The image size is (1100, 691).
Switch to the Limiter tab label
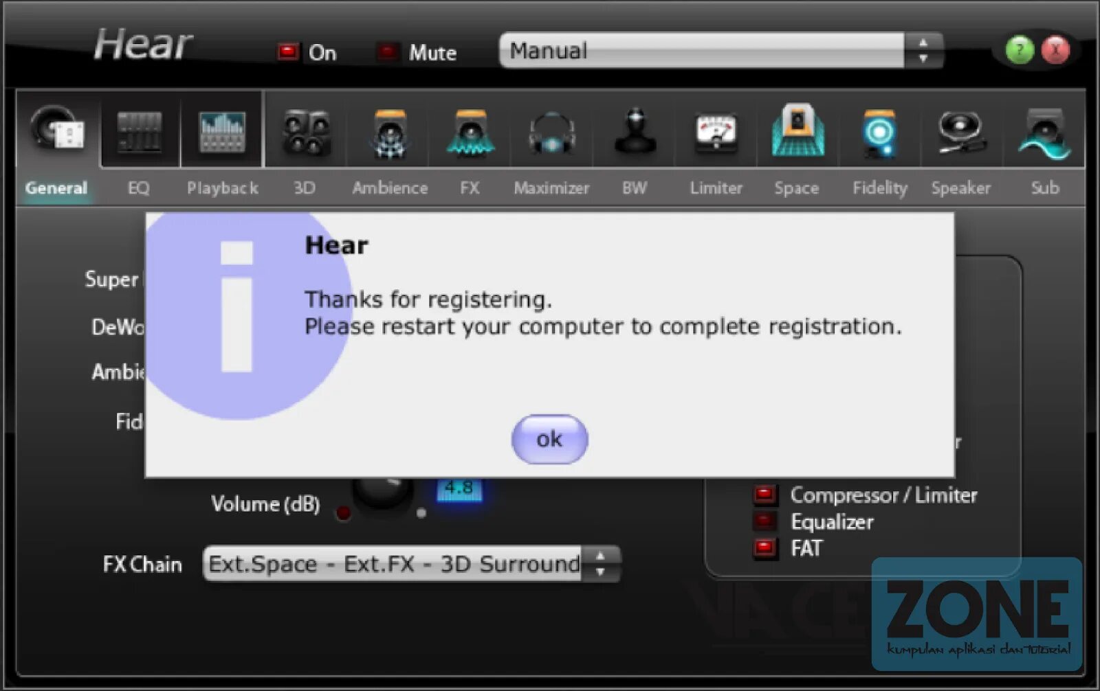point(716,188)
